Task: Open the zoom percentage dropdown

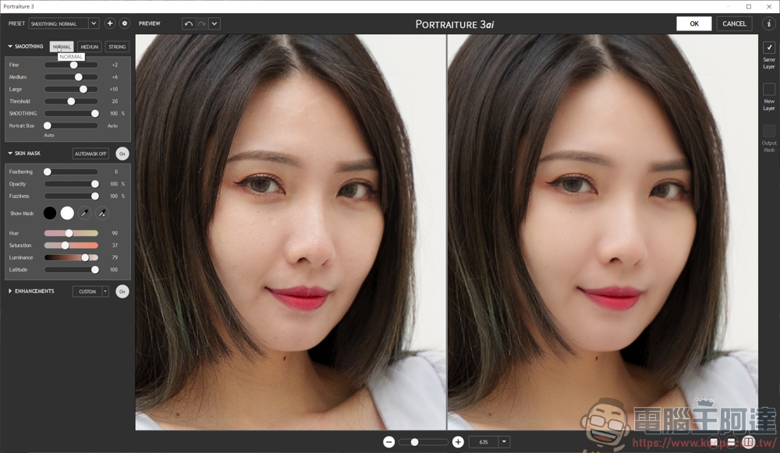Action: 505,442
